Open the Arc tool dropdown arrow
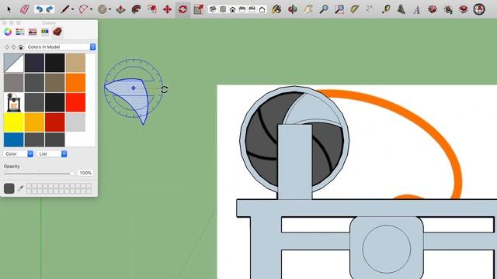 tap(92, 9)
